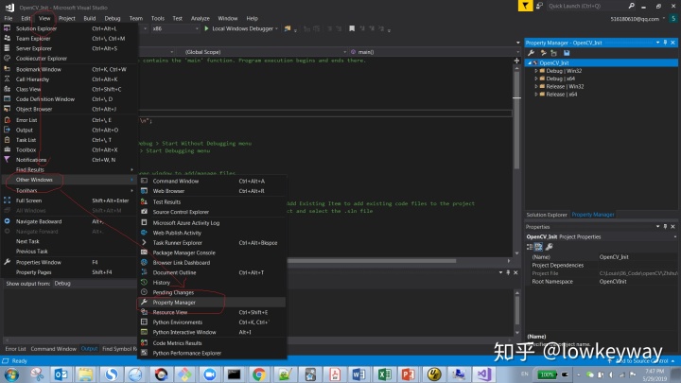Toggle pin on the Output panel

click(x=508, y=272)
